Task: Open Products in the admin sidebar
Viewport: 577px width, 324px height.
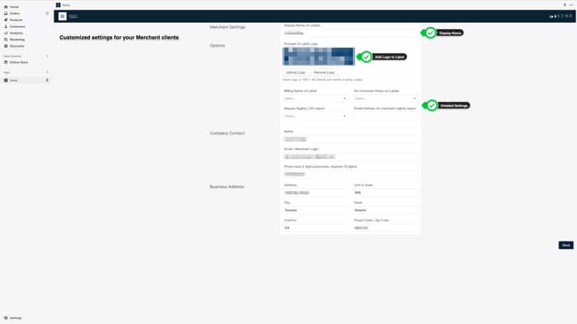Action: pos(16,20)
